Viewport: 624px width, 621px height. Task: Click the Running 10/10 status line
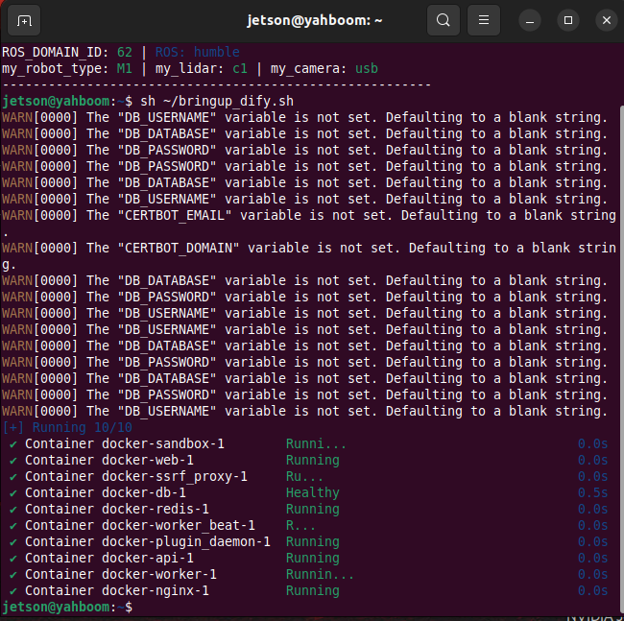point(67,428)
